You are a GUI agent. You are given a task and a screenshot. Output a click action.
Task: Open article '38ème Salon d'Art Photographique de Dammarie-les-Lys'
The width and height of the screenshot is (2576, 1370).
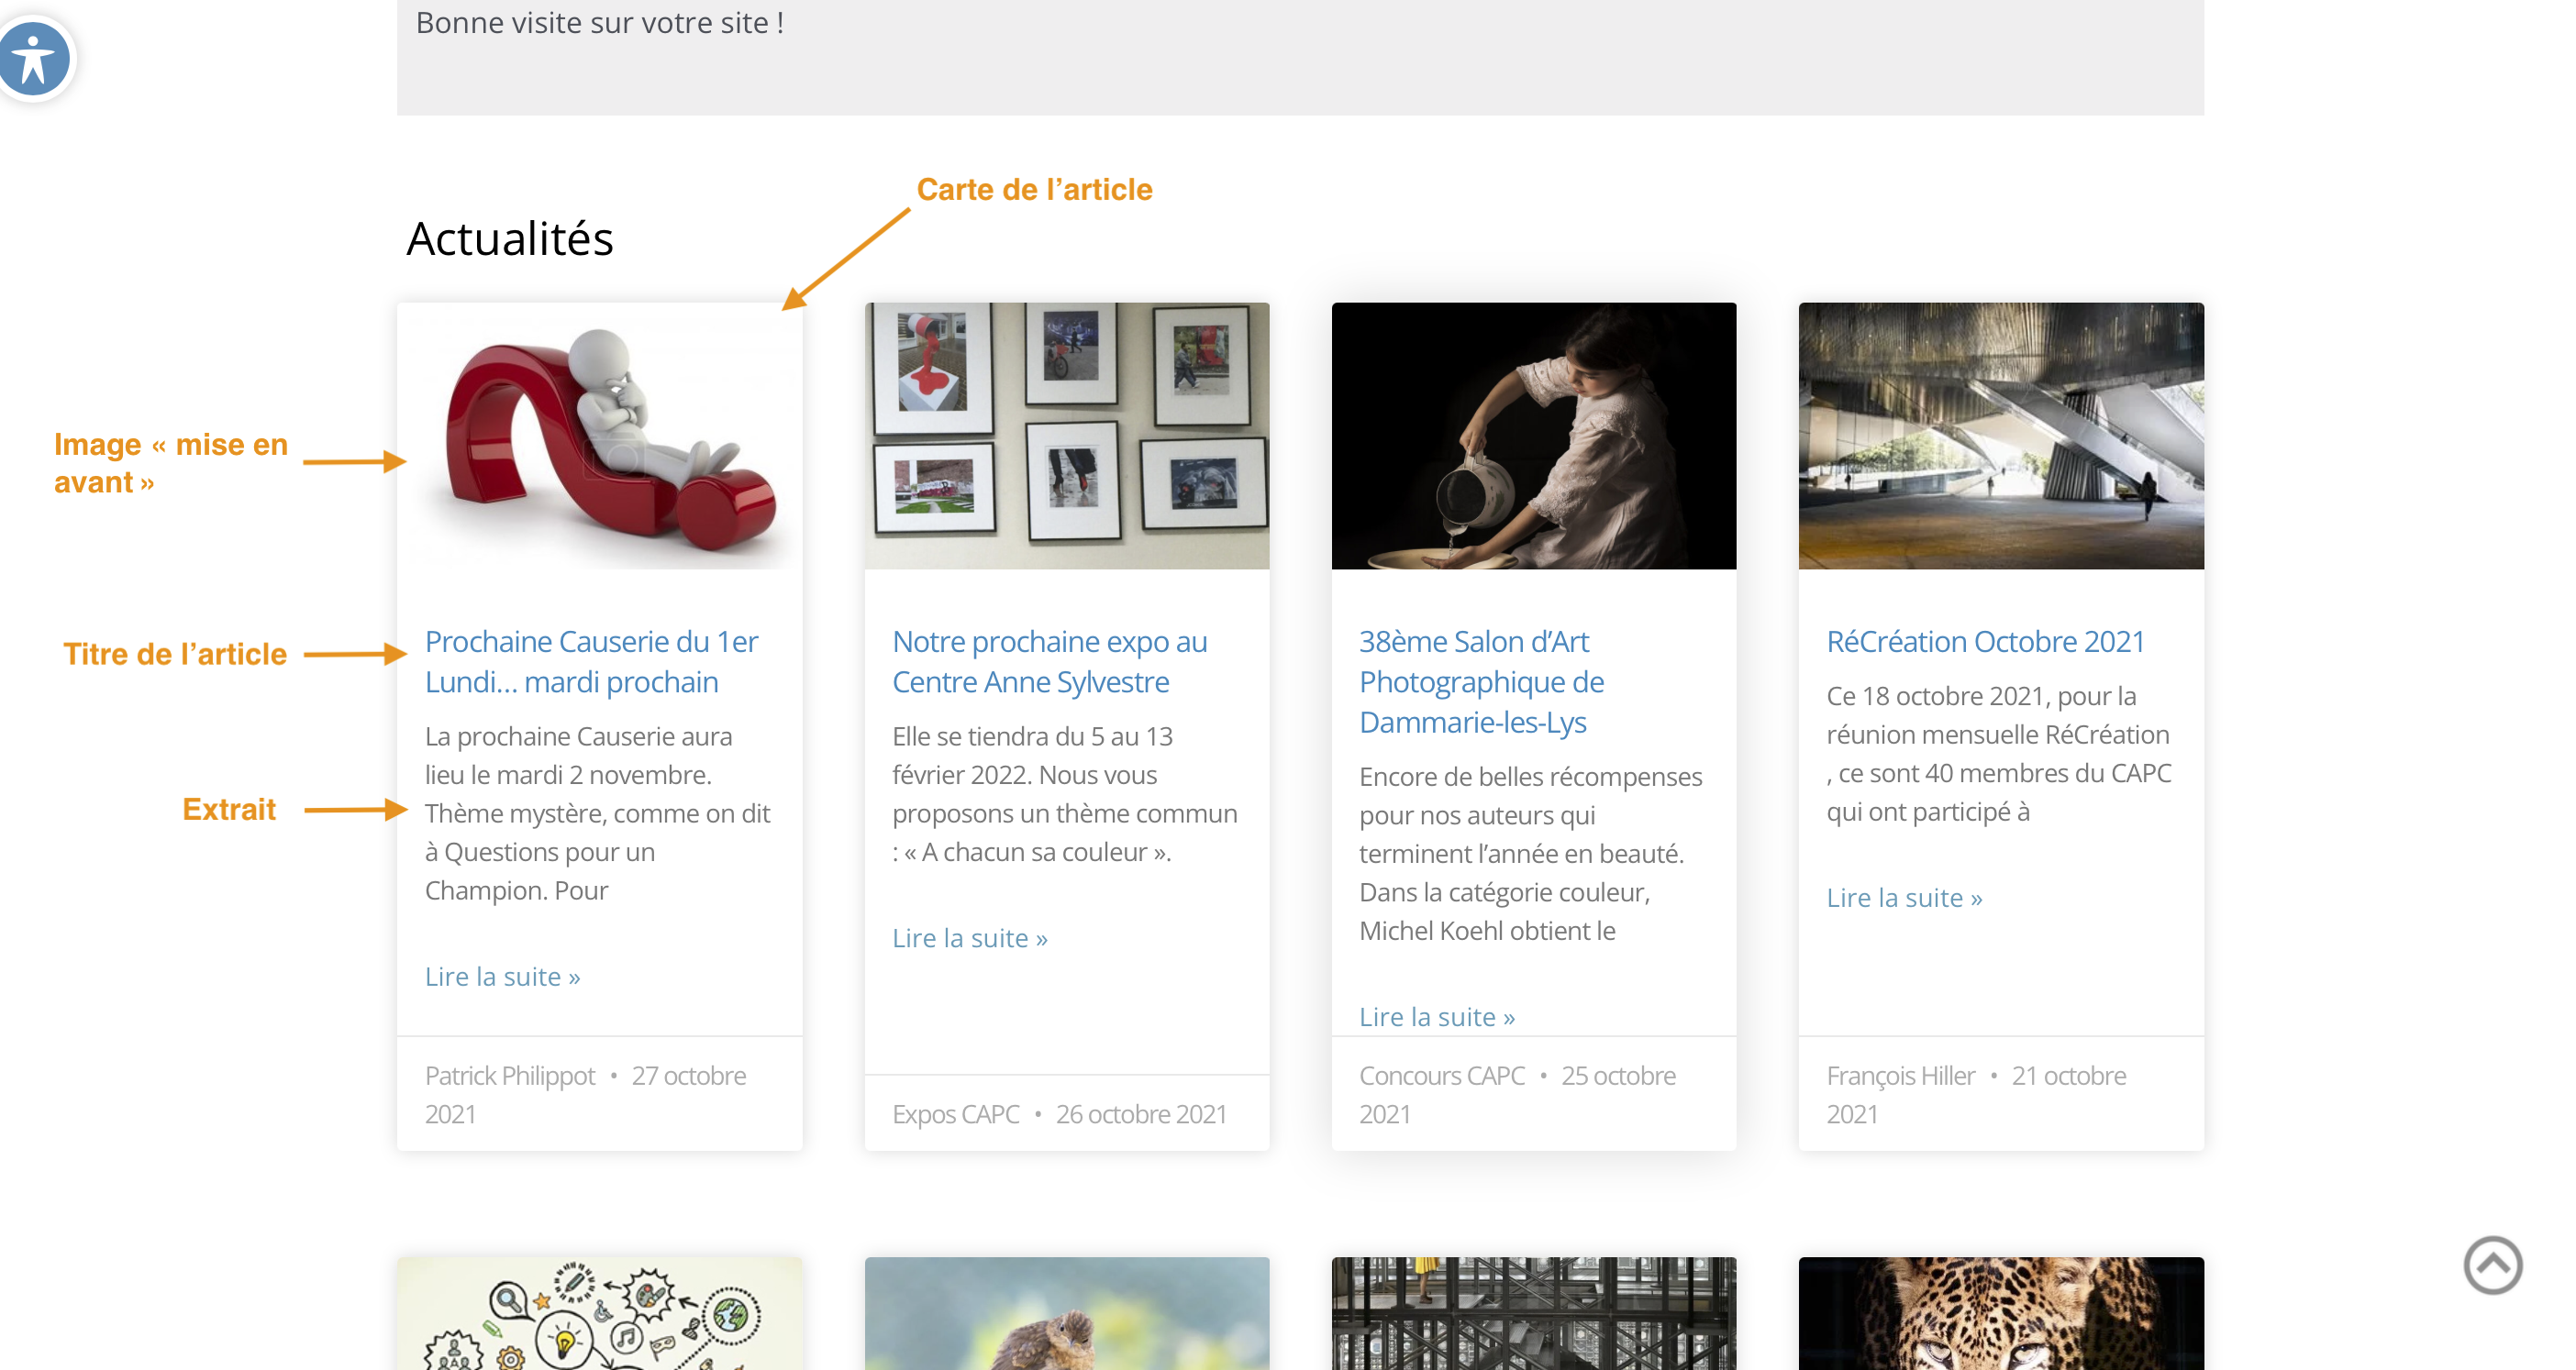coord(1481,681)
